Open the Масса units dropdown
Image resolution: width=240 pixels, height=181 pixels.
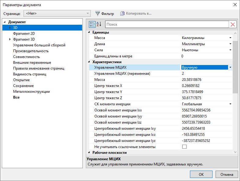click(230, 38)
